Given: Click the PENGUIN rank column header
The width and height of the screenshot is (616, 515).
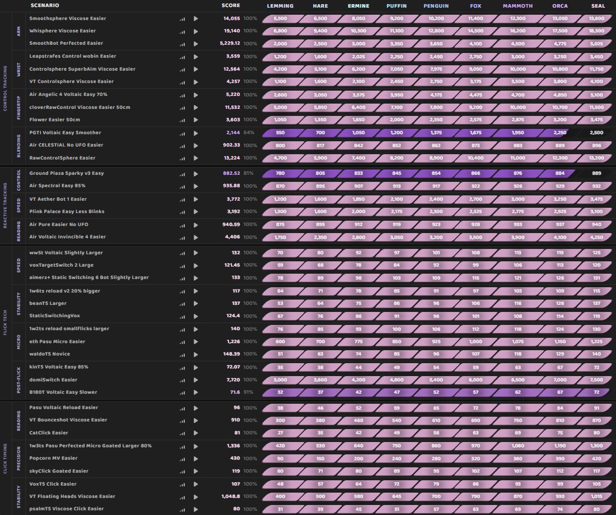Looking at the screenshot, I should [x=436, y=6].
